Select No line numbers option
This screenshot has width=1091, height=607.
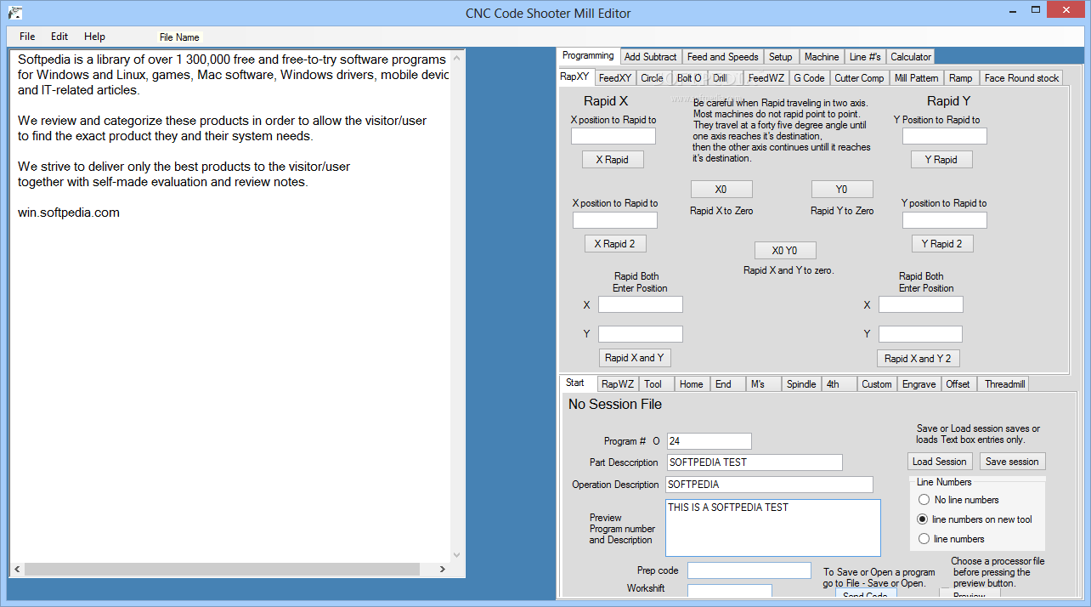pyautogui.click(x=924, y=500)
